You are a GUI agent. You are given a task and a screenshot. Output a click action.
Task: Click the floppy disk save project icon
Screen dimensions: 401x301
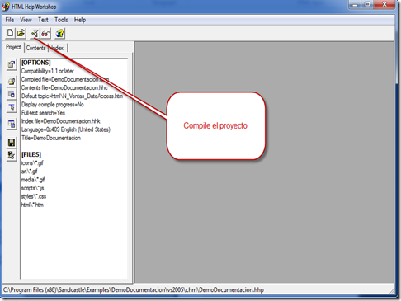(12, 143)
